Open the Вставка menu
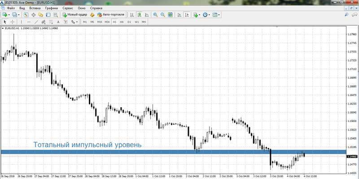 pyautogui.click(x=35, y=8)
